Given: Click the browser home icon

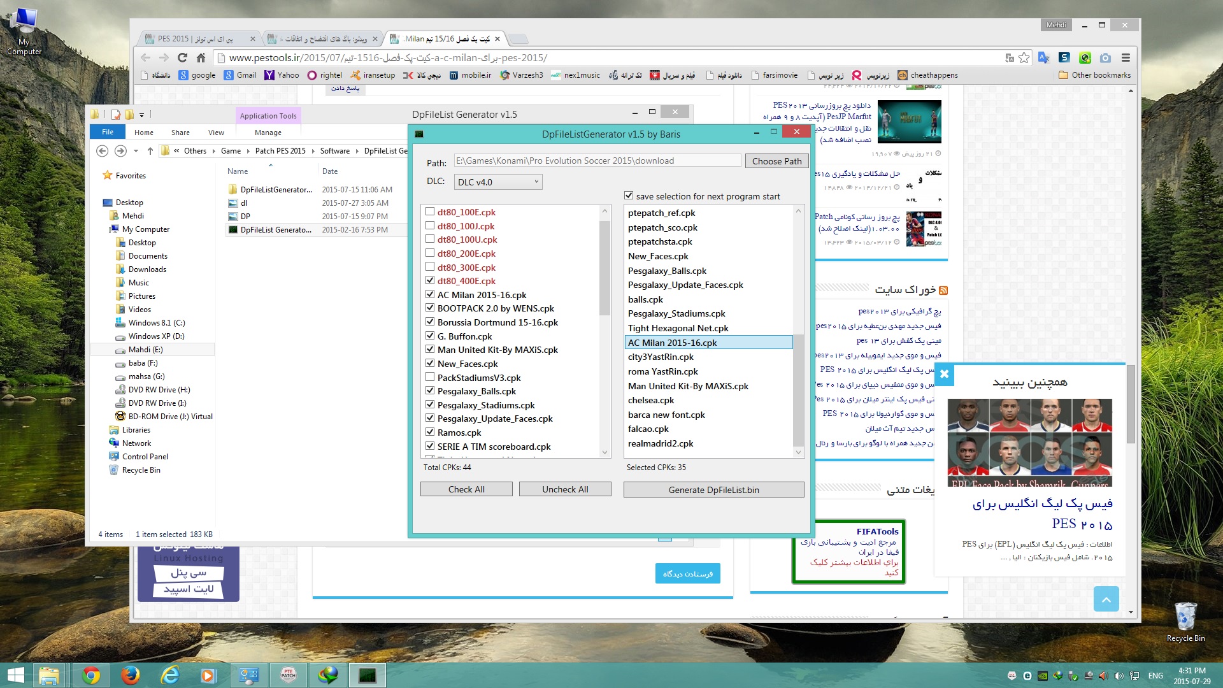Looking at the screenshot, I should (x=201, y=58).
